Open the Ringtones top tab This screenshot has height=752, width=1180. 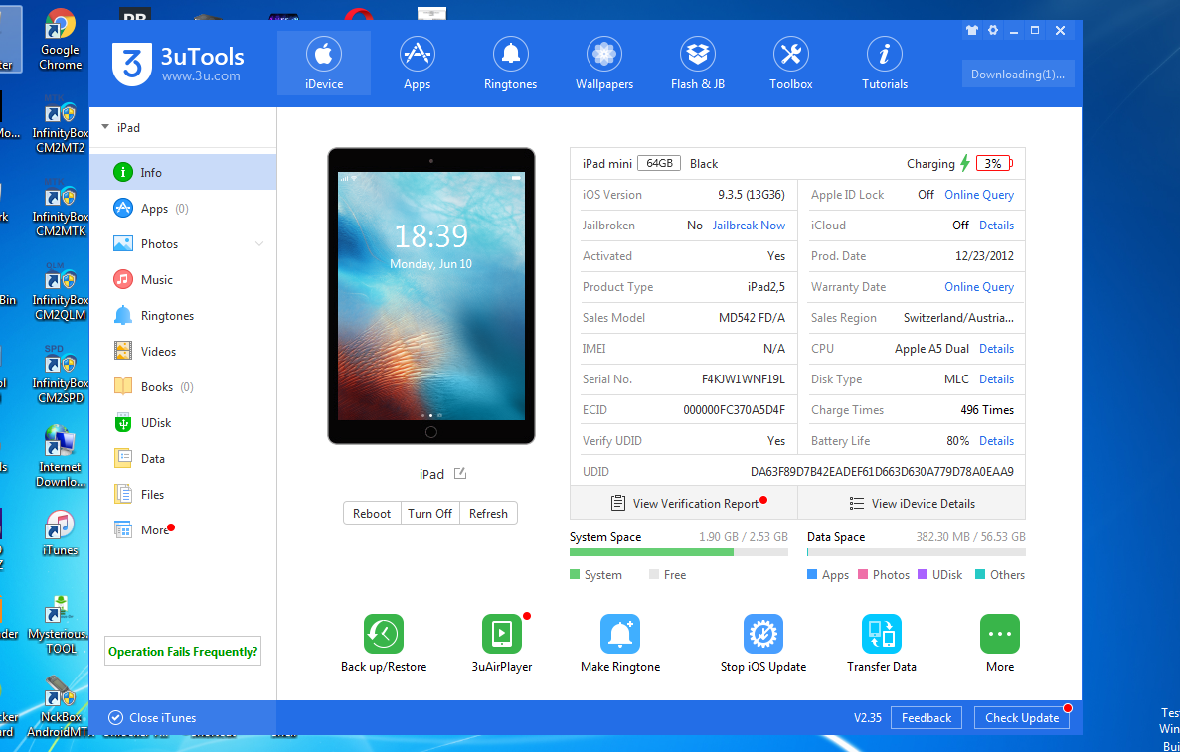tap(510, 64)
